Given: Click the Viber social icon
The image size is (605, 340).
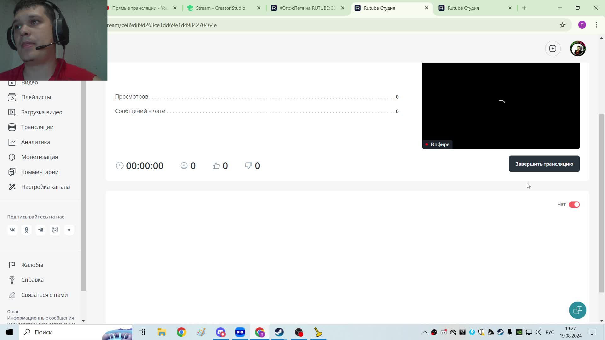Looking at the screenshot, I should coord(55,230).
